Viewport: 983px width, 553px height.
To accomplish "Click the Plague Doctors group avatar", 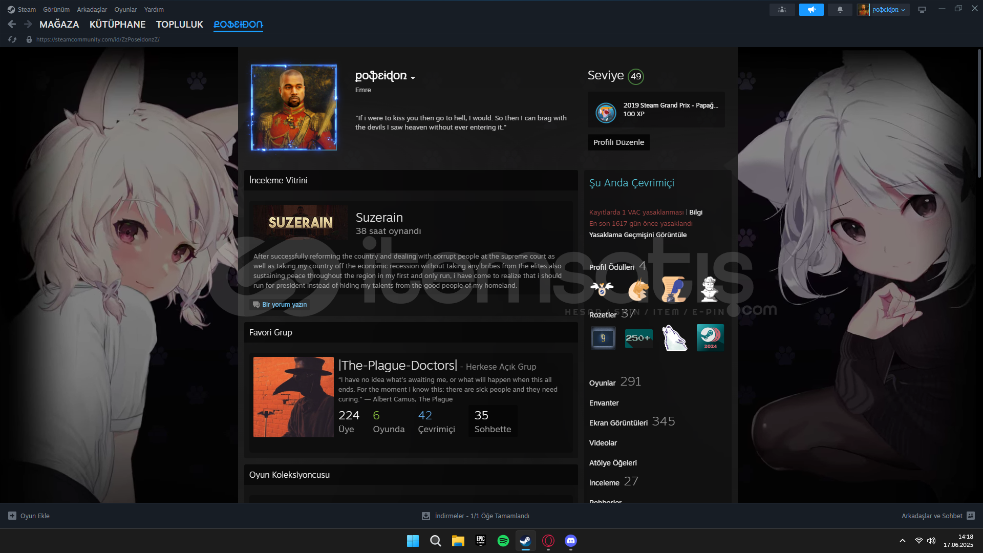I will 293,397.
